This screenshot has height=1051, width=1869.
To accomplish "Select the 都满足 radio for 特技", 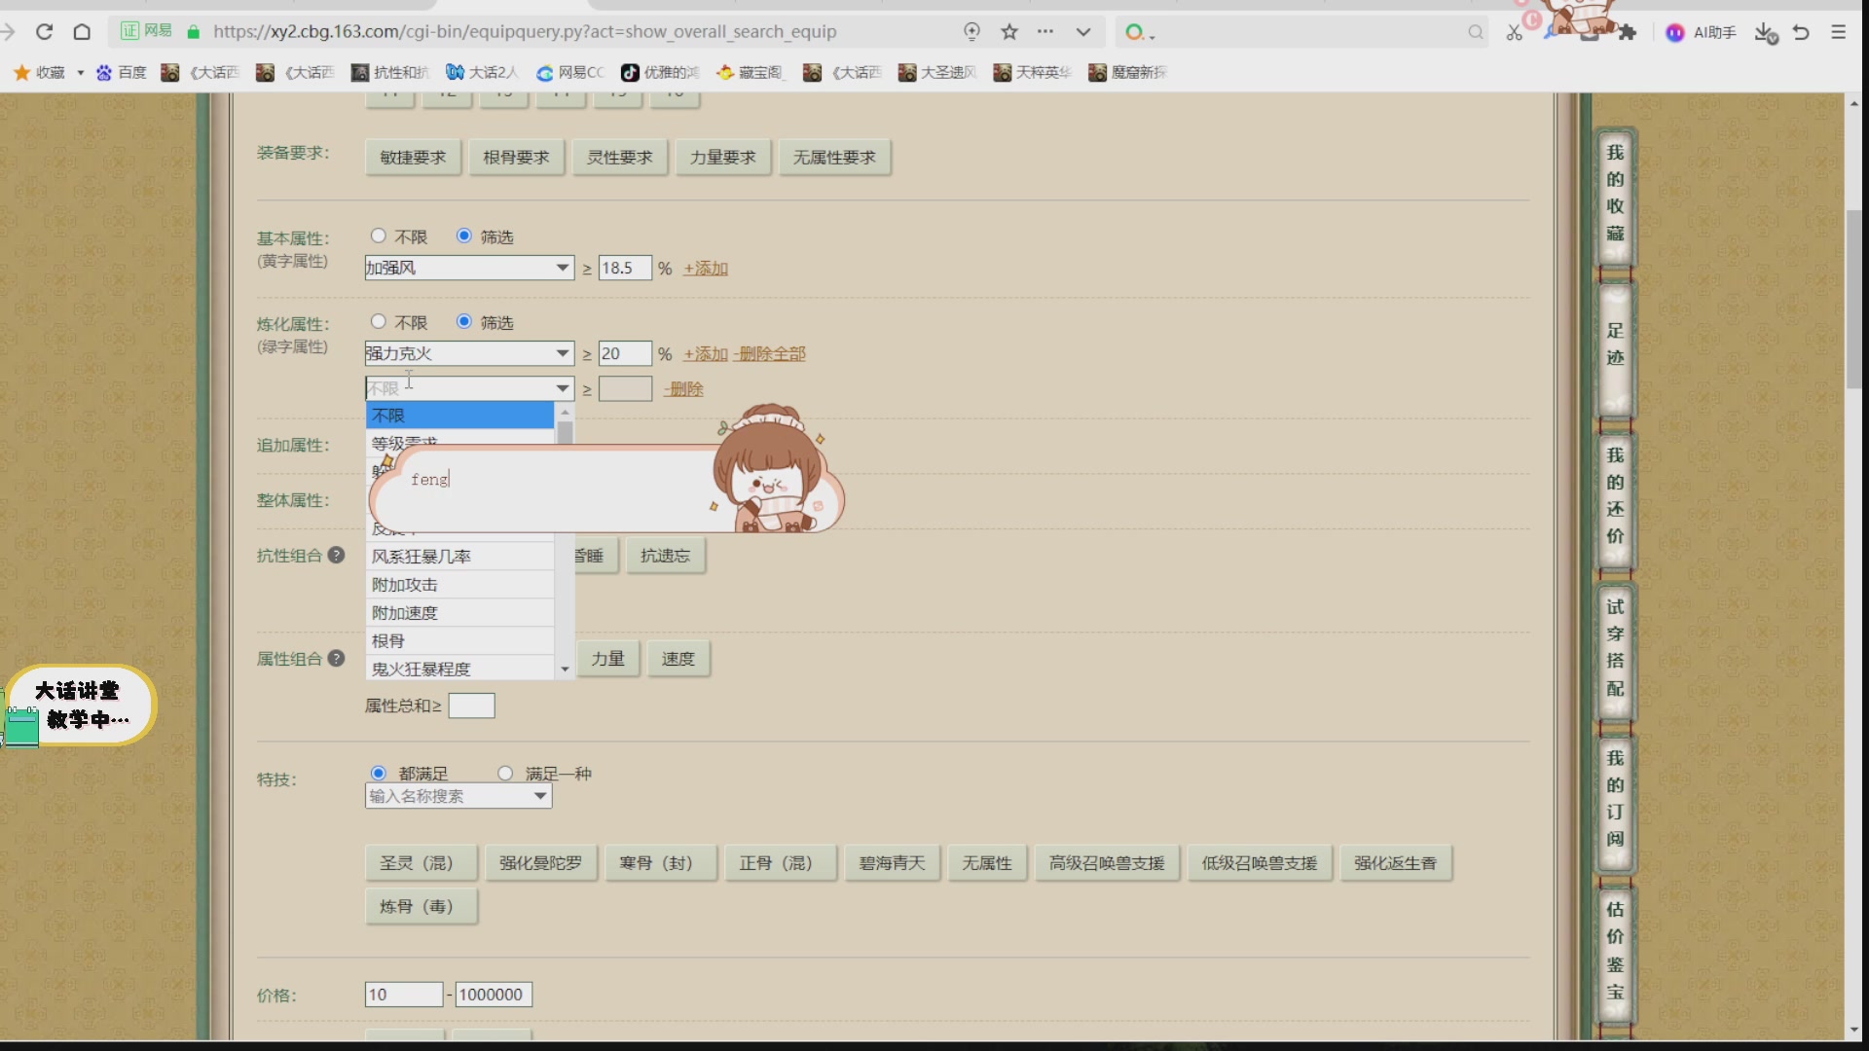I will (379, 774).
